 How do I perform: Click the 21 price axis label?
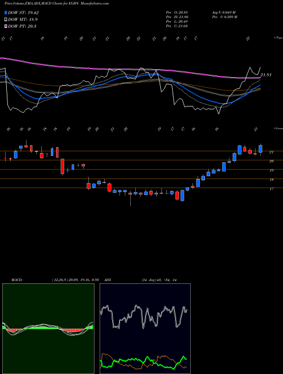click(271, 152)
